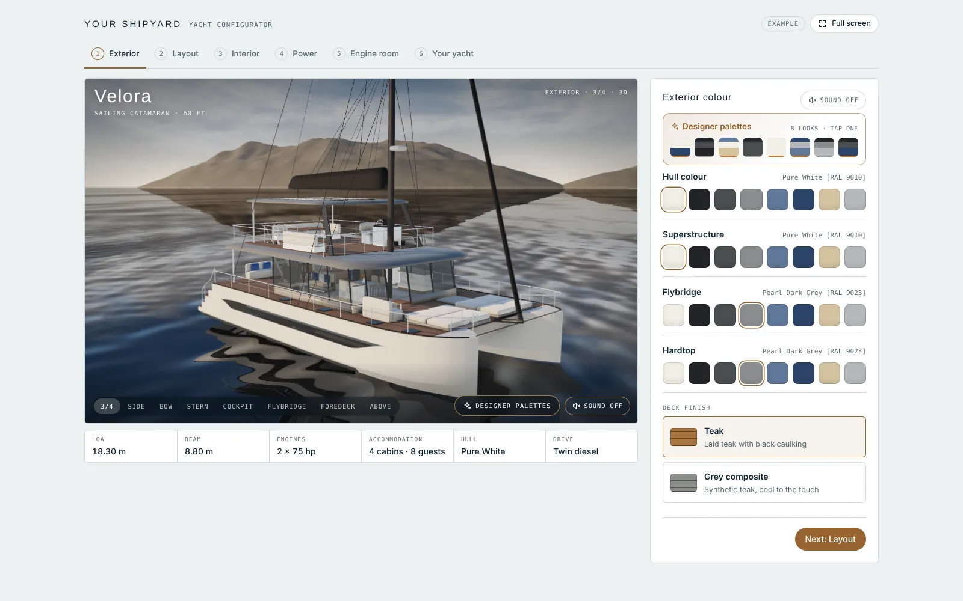Set Flybridge to the beige swatch
Viewport: 963px width, 601px height.
pyautogui.click(x=829, y=315)
